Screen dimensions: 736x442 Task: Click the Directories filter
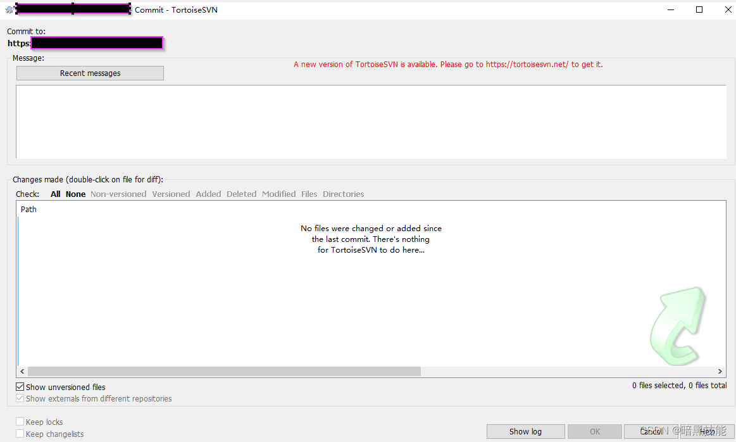[343, 194]
